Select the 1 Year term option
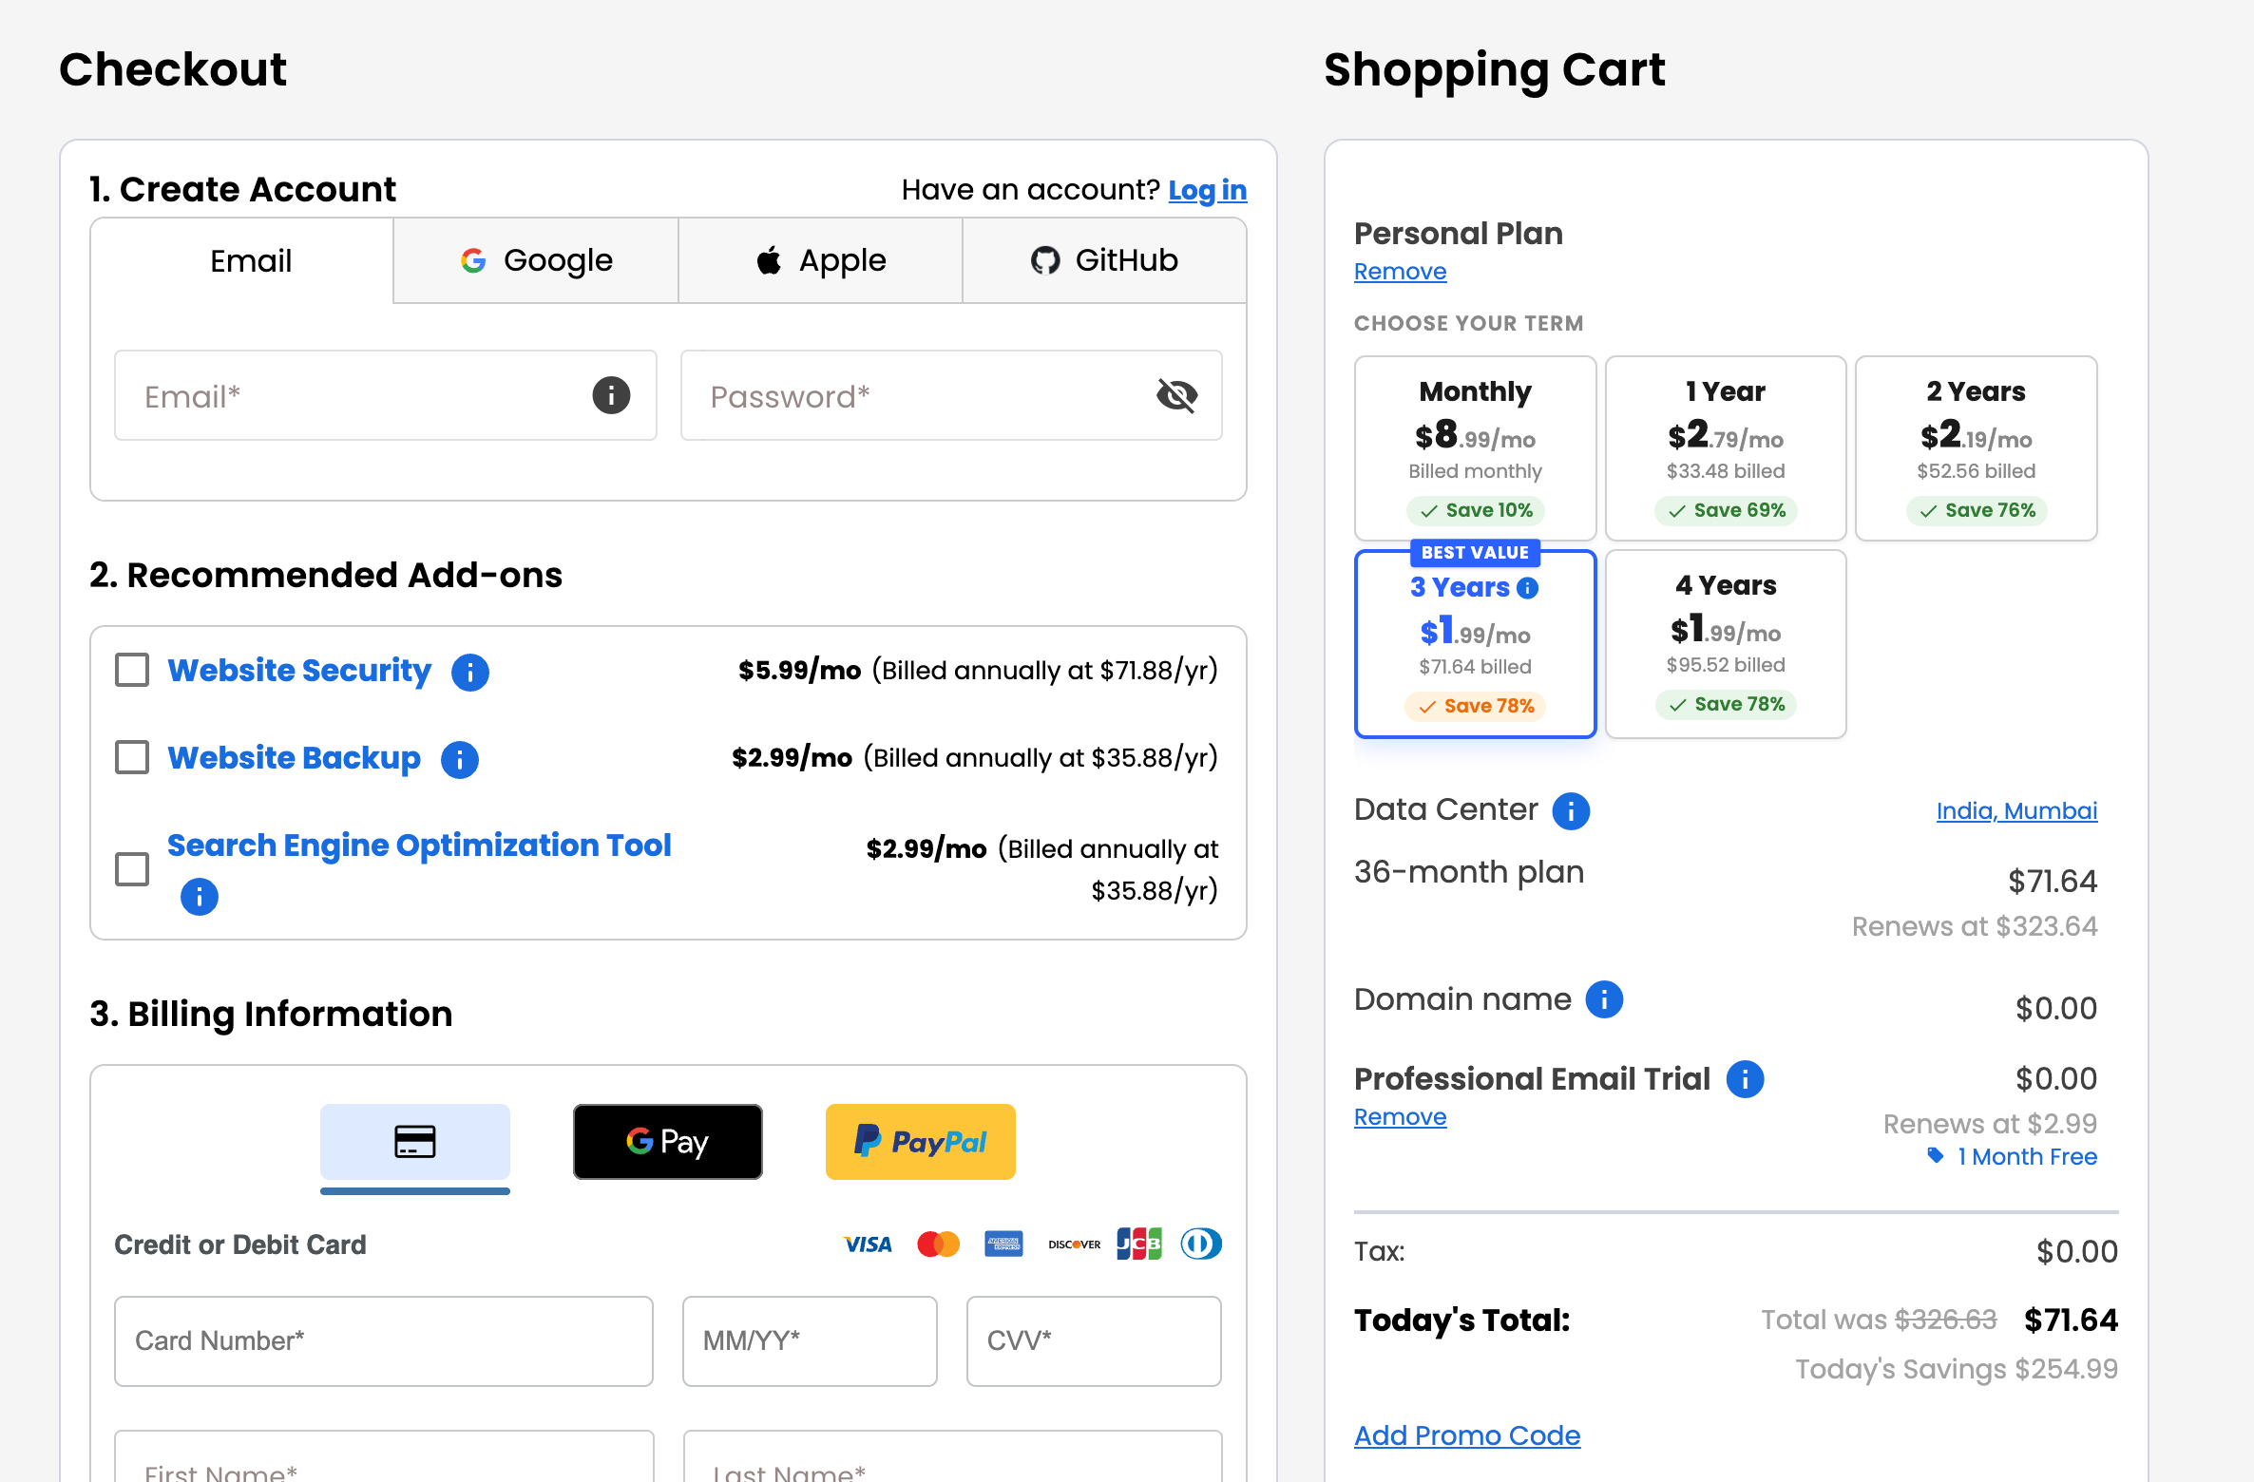Image resolution: width=2254 pixels, height=1482 pixels. [1726, 448]
